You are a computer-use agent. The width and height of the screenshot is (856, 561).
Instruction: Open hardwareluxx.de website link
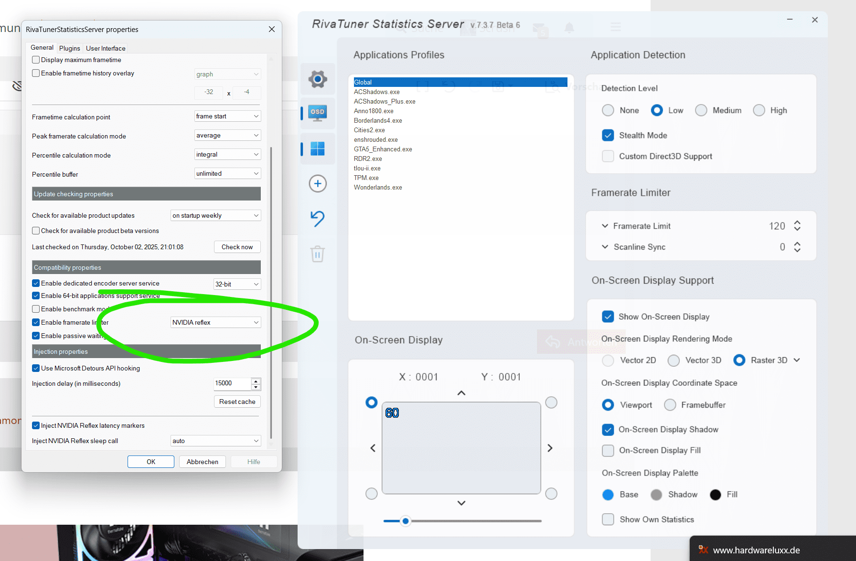click(x=756, y=550)
